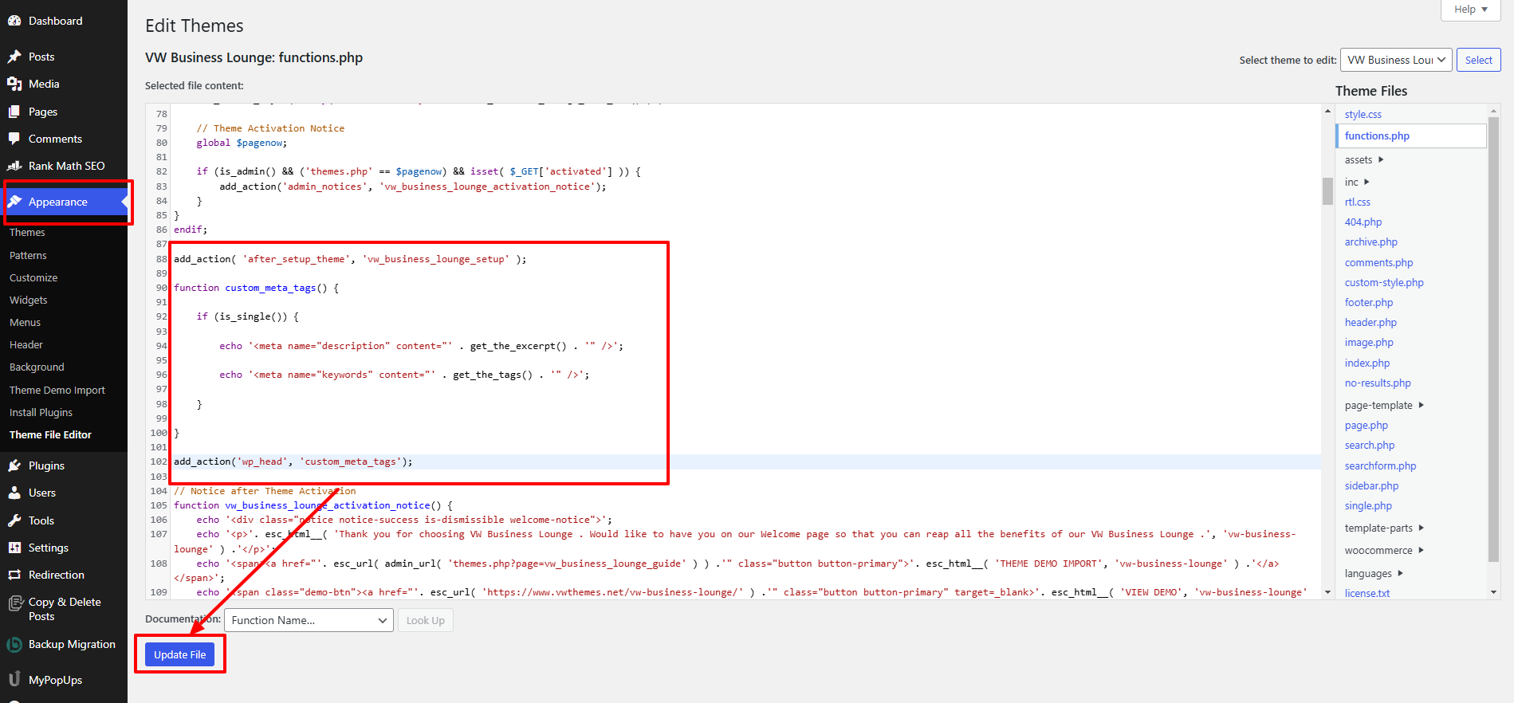The width and height of the screenshot is (1514, 703).
Task: Open the Patterns submenu item
Action: [28, 255]
